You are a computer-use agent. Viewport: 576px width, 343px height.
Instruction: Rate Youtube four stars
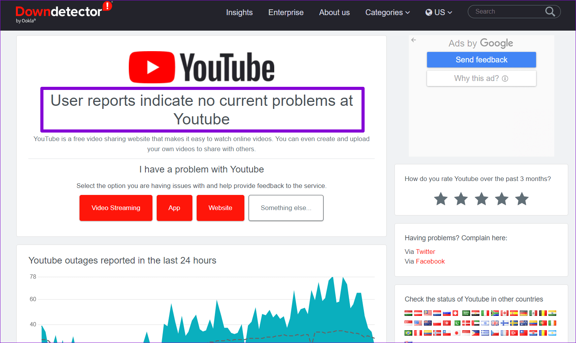click(502, 199)
